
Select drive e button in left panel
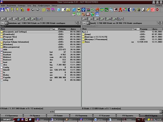click(x=15, y=19)
